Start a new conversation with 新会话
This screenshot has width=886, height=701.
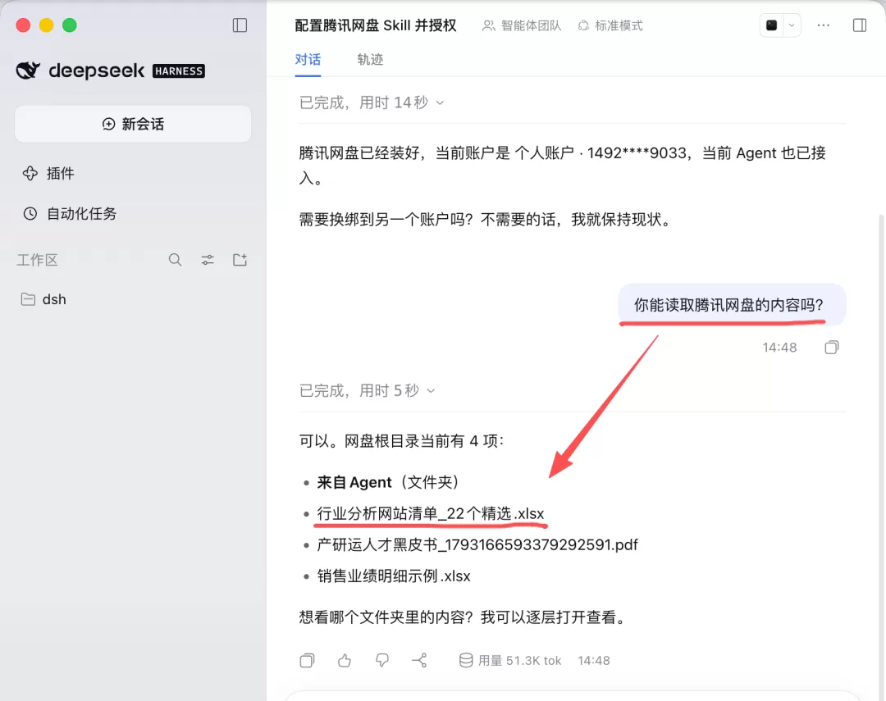coord(133,124)
